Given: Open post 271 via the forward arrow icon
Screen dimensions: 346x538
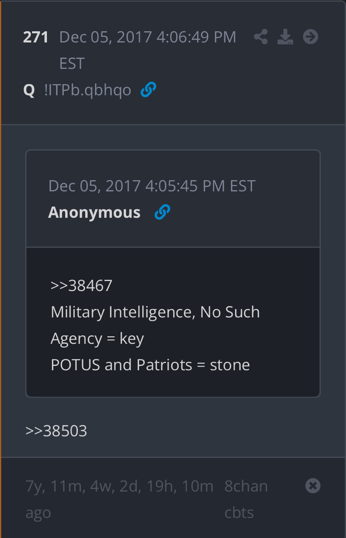Looking at the screenshot, I should point(310,37).
